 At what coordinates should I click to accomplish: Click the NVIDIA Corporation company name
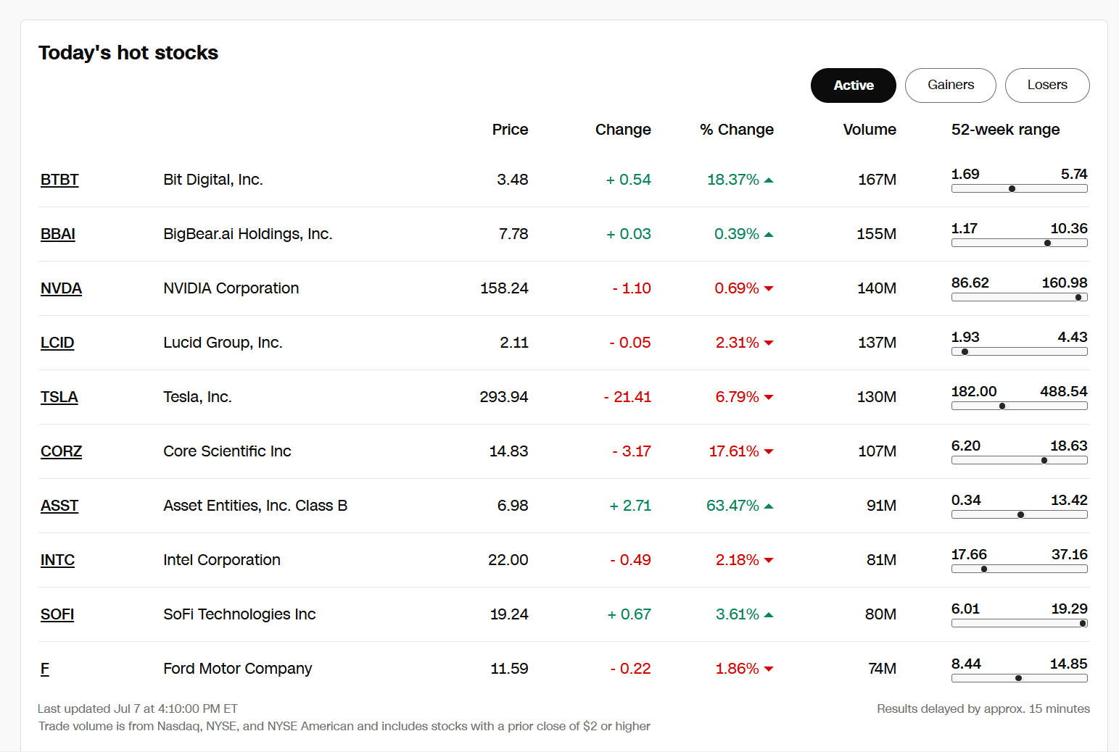point(231,288)
